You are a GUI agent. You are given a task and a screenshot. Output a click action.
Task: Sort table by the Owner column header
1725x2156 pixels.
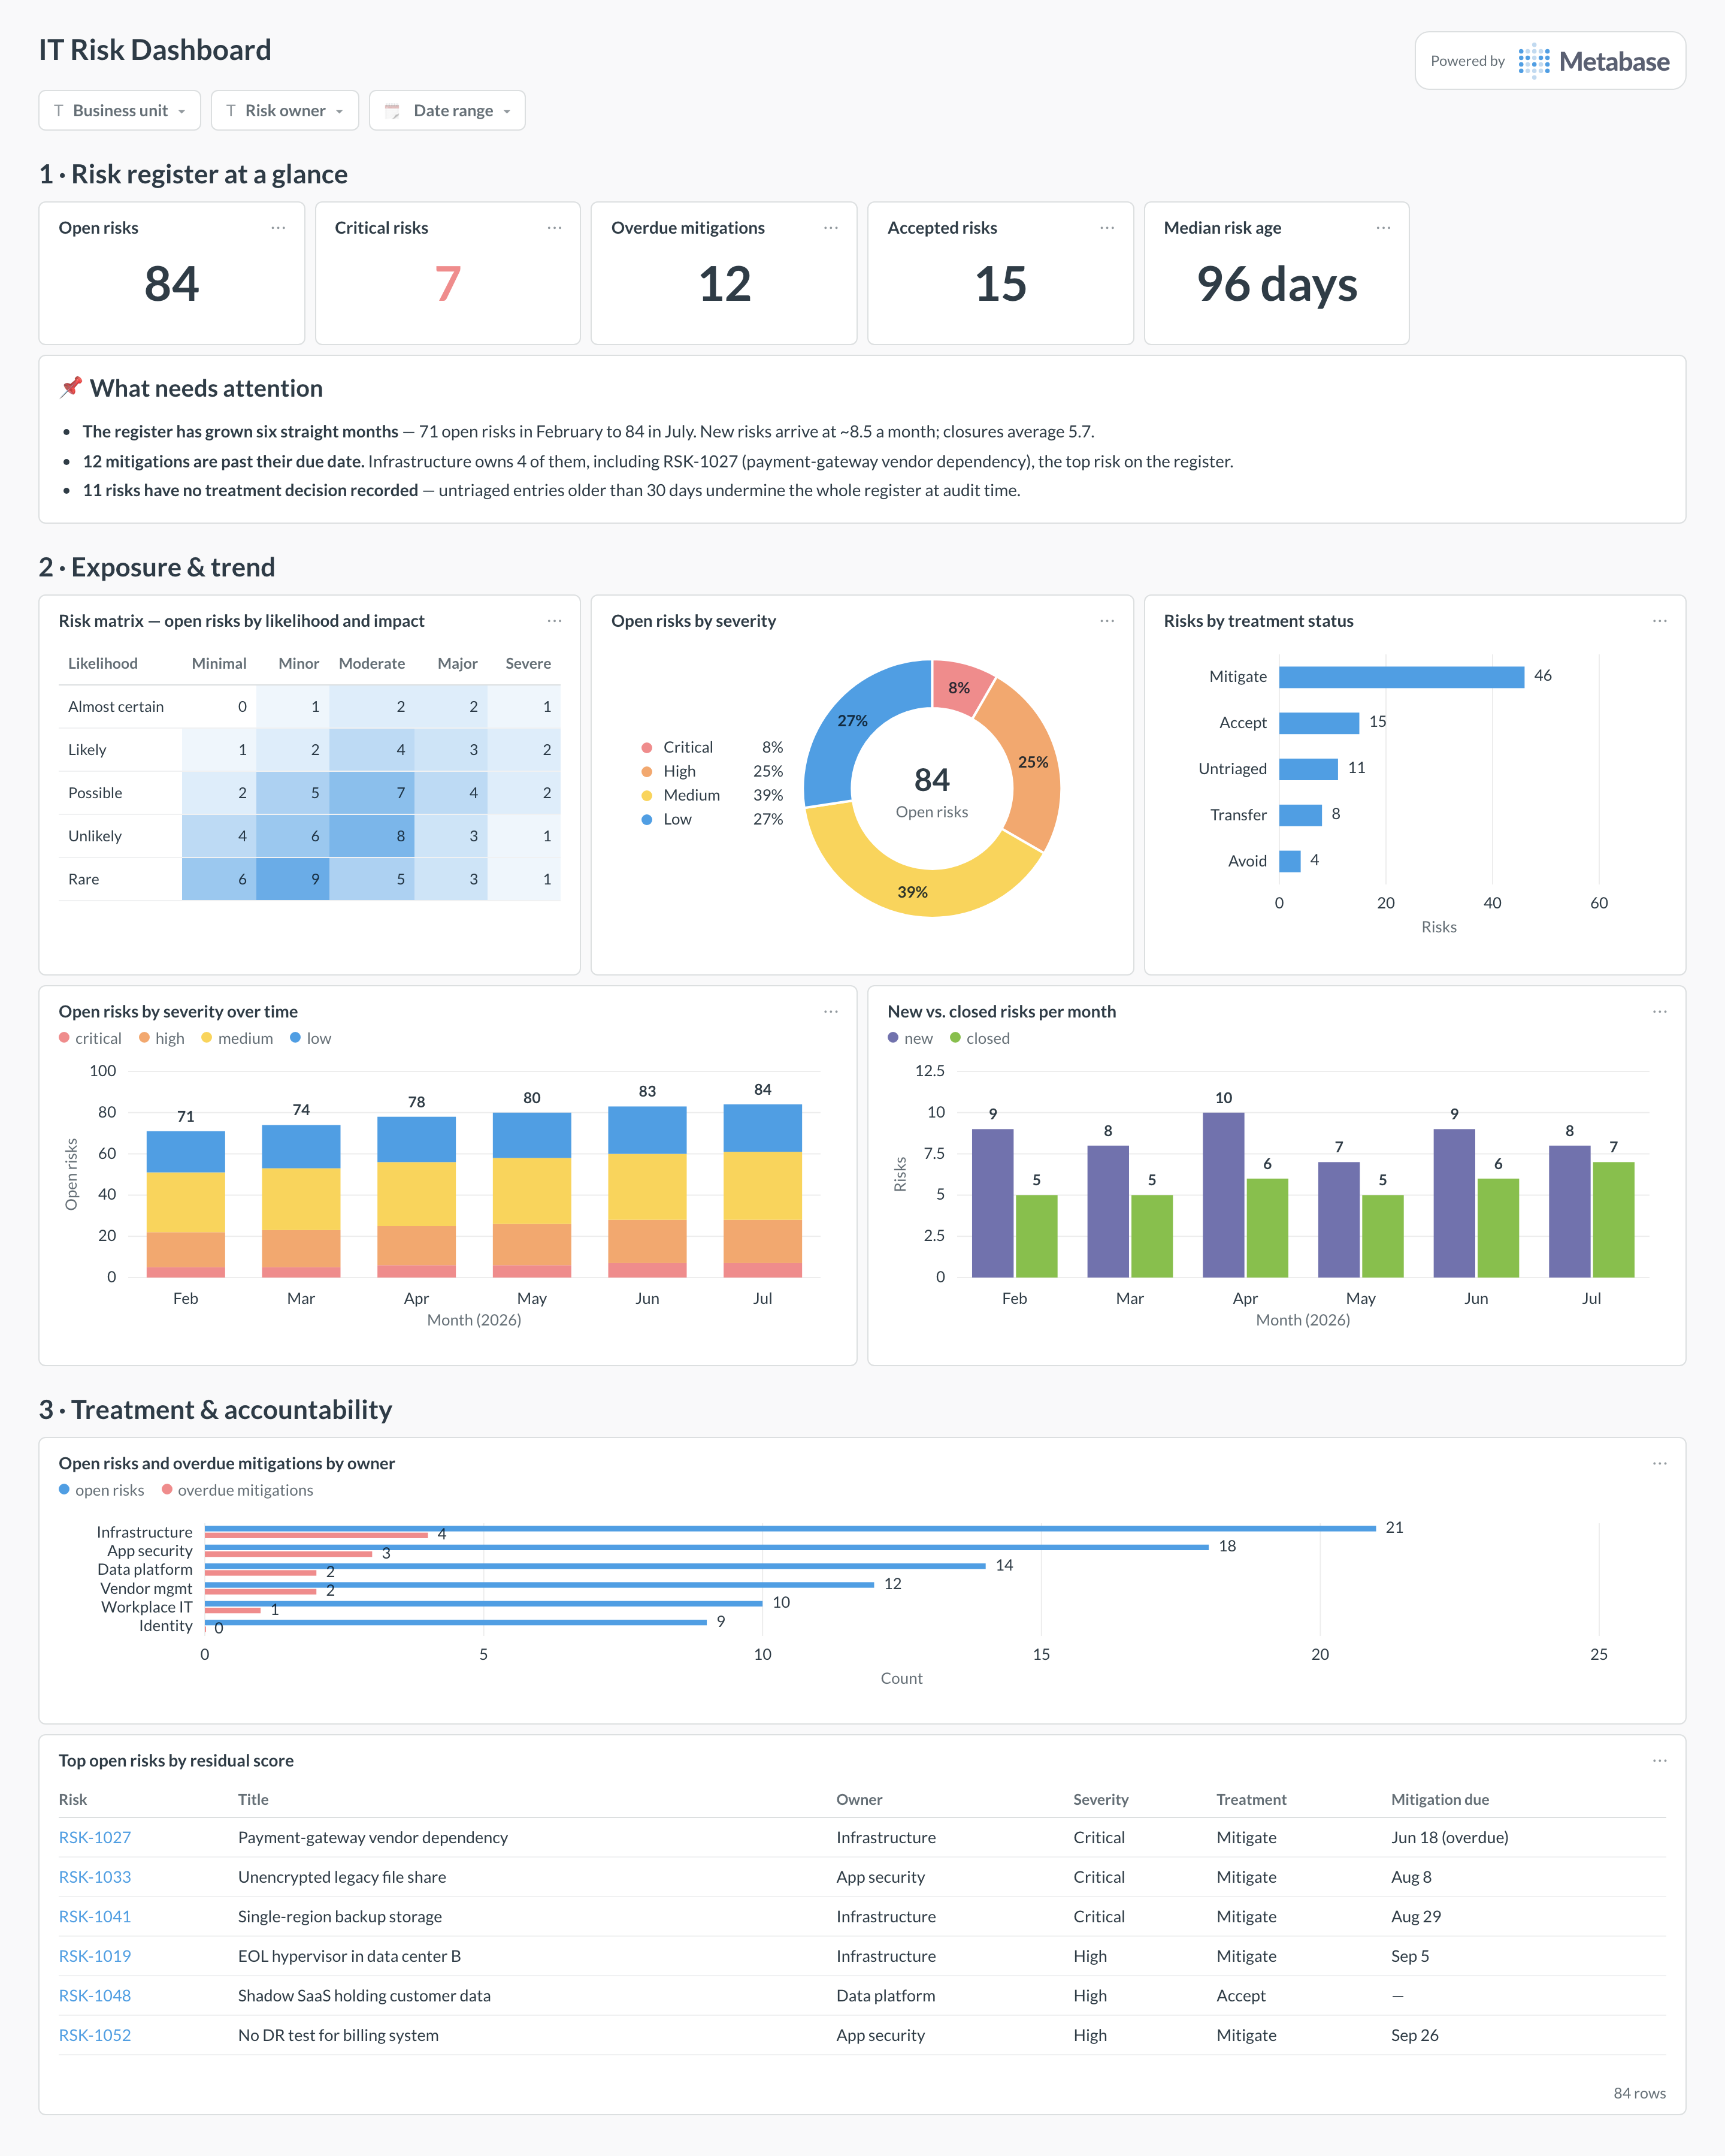[x=860, y=1800]
